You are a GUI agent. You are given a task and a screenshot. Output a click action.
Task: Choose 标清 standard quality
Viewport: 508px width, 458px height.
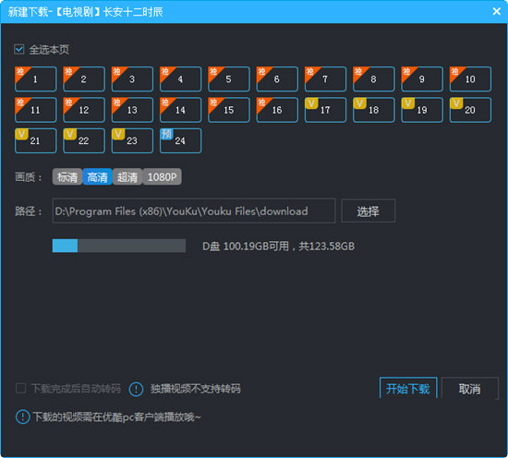click(67, 177)
